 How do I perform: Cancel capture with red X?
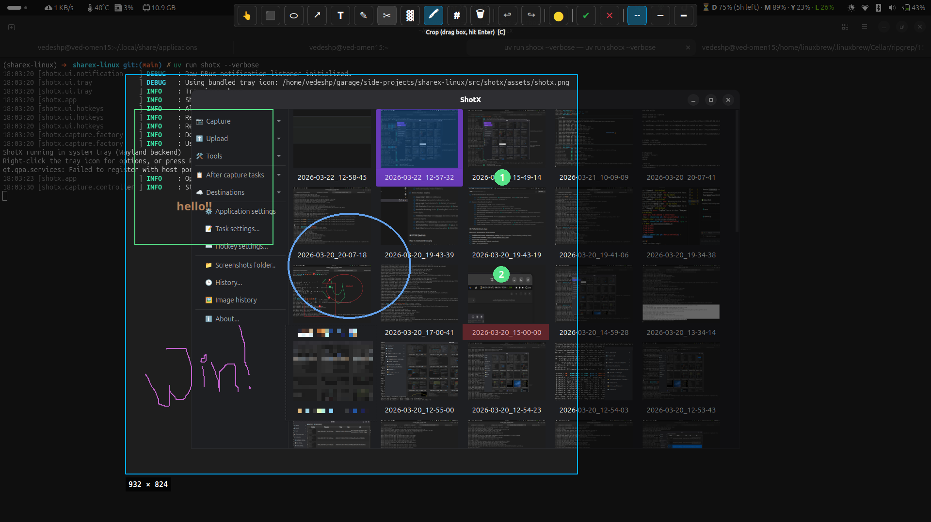click(x=610, y=16)
